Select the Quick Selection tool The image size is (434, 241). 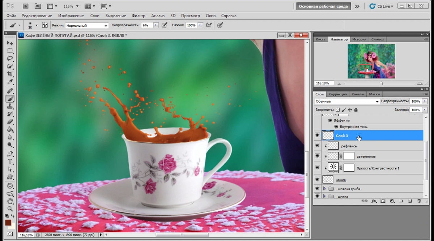[x=10, y=66]
